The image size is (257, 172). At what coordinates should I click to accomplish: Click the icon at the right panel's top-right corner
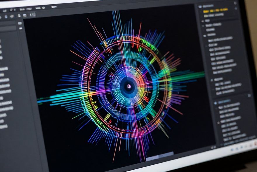pyautogui.click(x=235, y=3)
